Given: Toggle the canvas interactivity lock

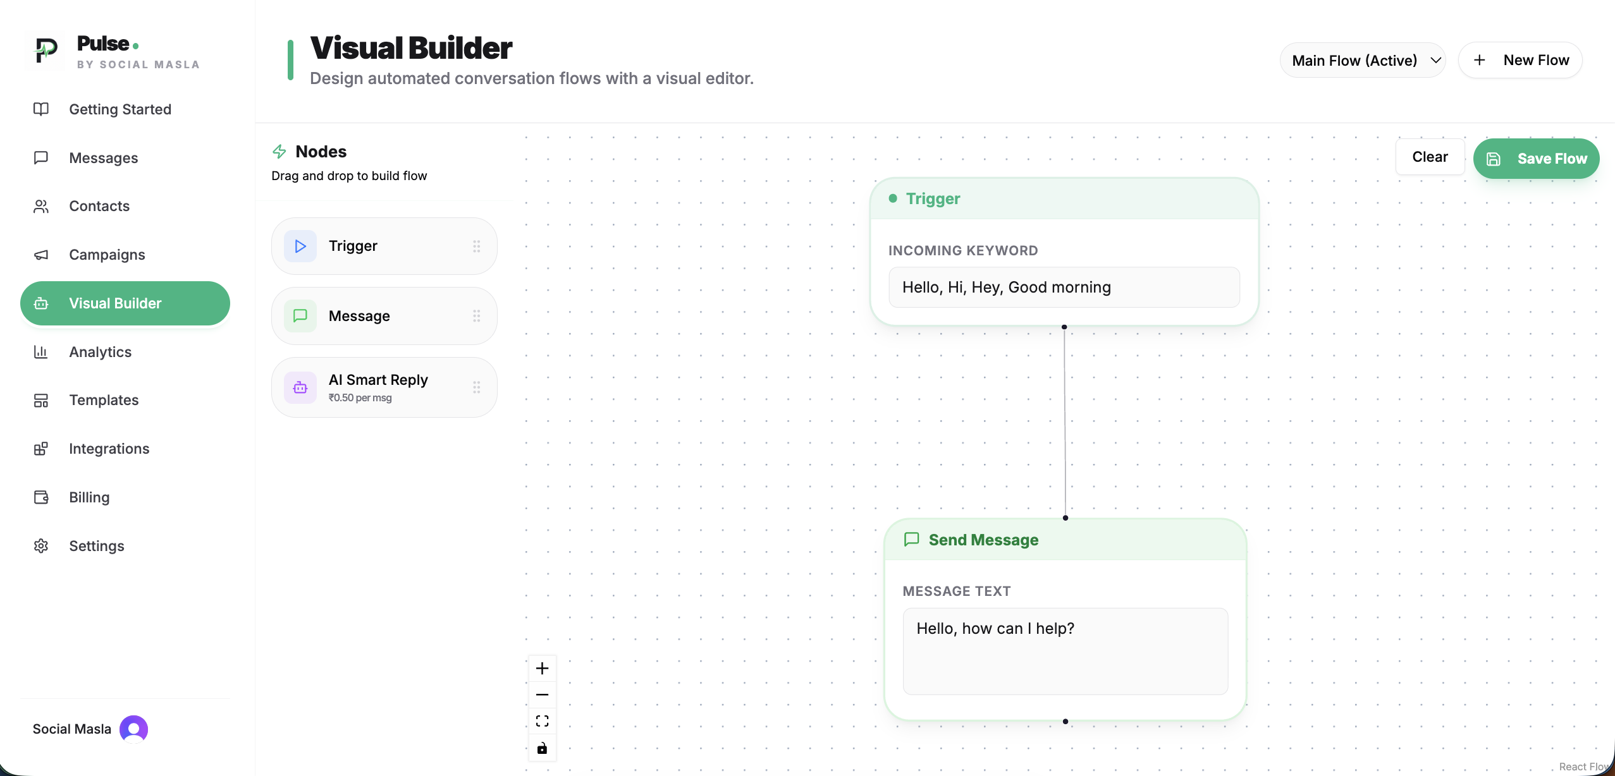Looking at the screenshot, I should coord(542,748).
